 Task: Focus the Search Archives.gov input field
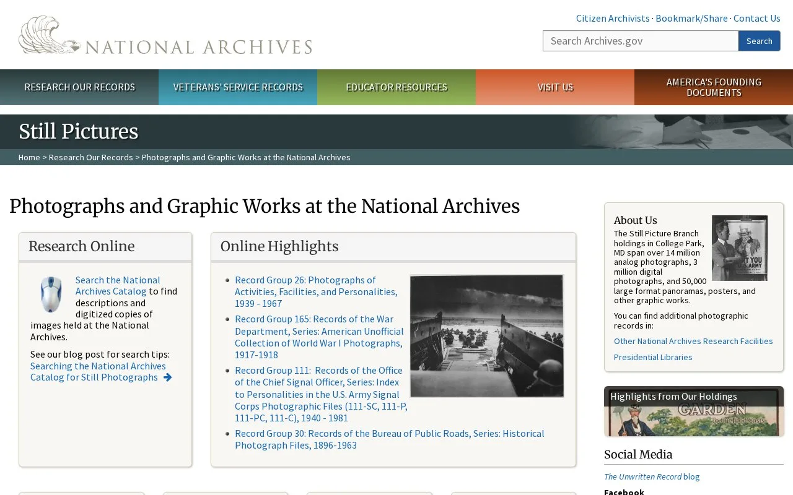tap(641, 41)
